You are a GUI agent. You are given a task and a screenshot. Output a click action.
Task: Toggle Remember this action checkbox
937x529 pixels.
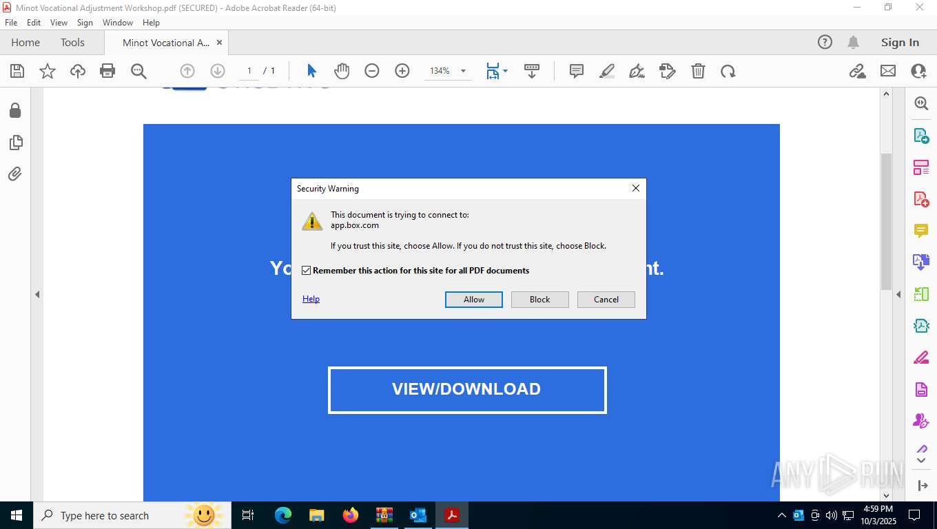[x=307, y=271]
